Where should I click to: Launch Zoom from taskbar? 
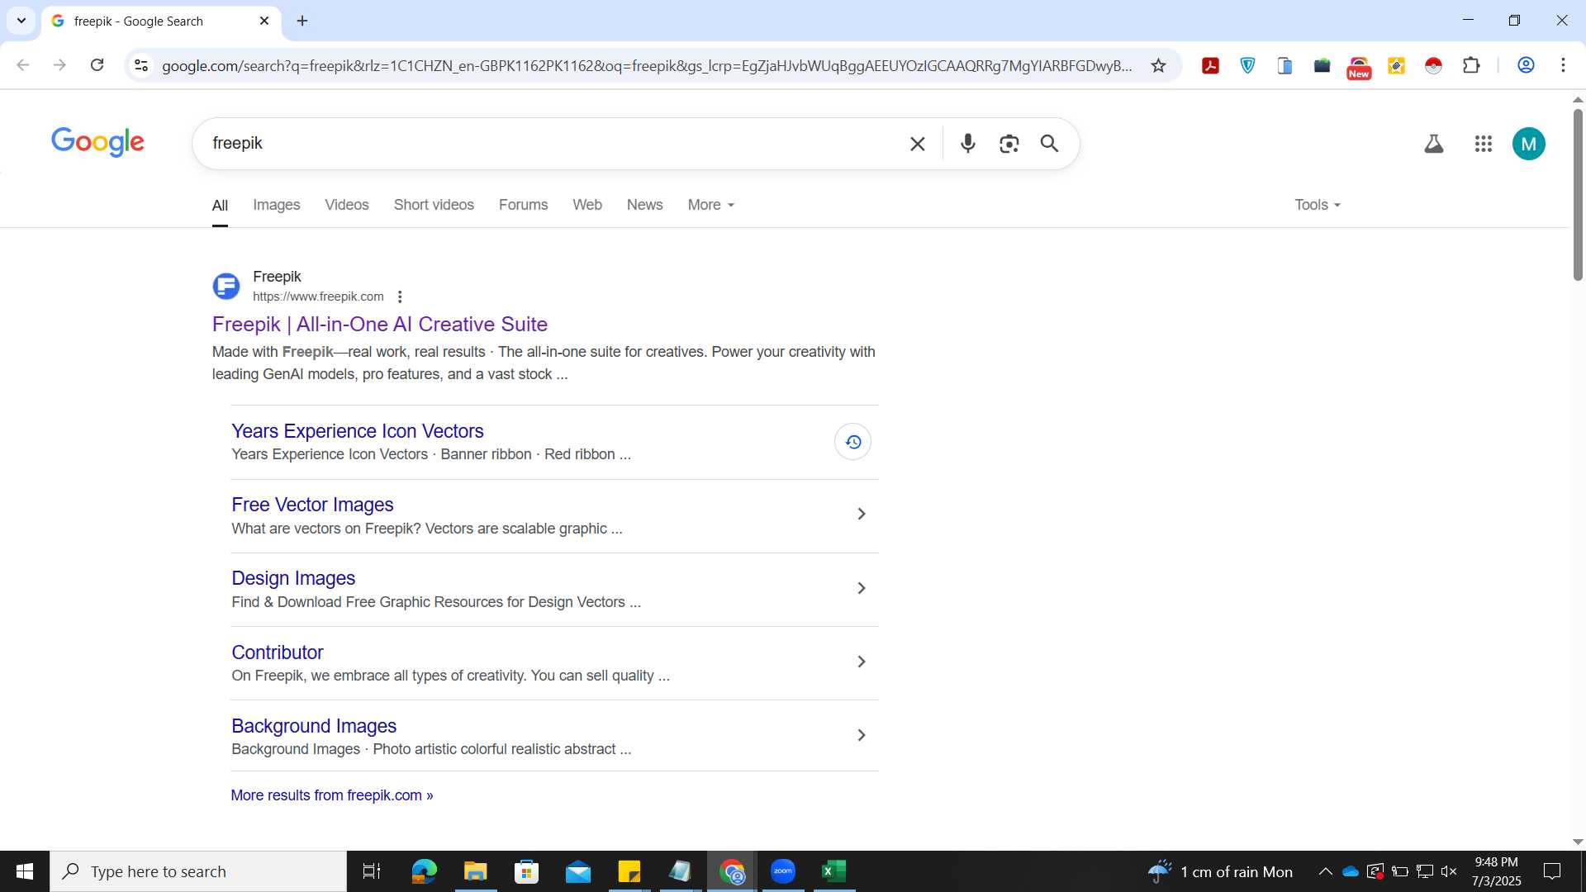click(x=782, y=871)
